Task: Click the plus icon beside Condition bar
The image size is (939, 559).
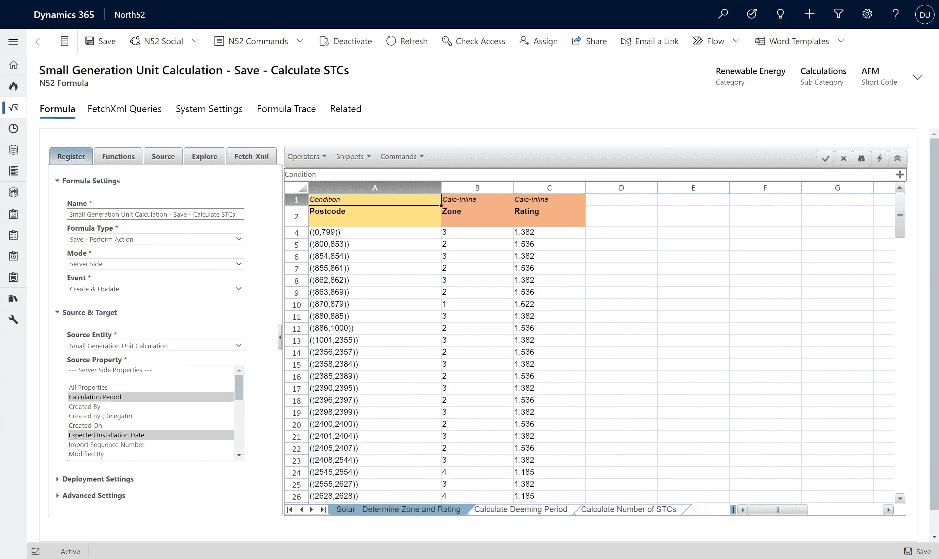Action: click(900, 174)
